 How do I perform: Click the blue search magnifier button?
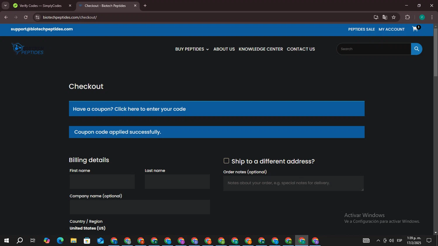[416, 49]
